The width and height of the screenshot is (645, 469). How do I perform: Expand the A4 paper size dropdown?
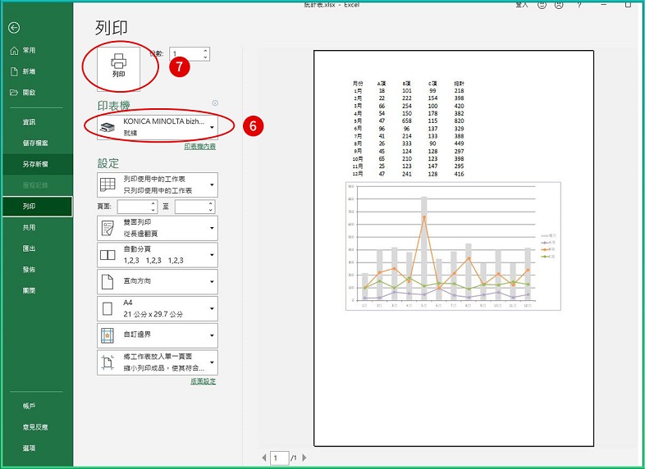click(x=158, y=308)
